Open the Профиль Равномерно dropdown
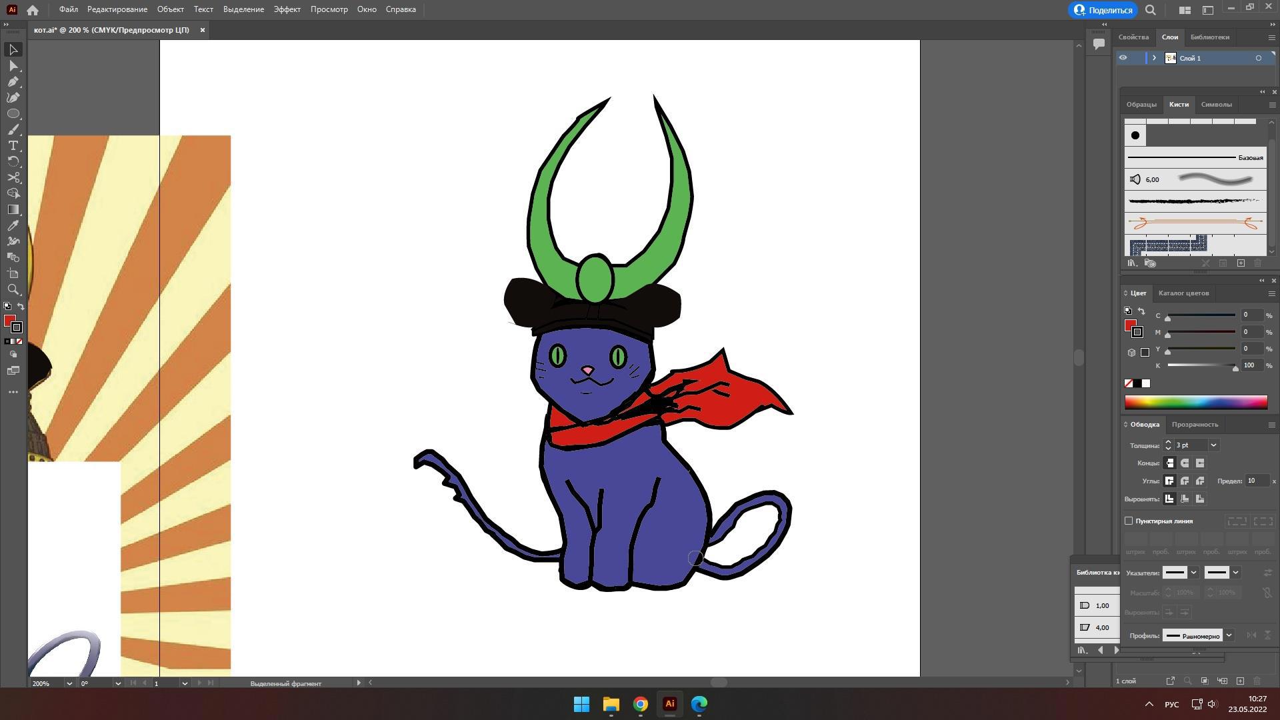This screenshot has height=720, width=1280. [x=1229, y=636]
